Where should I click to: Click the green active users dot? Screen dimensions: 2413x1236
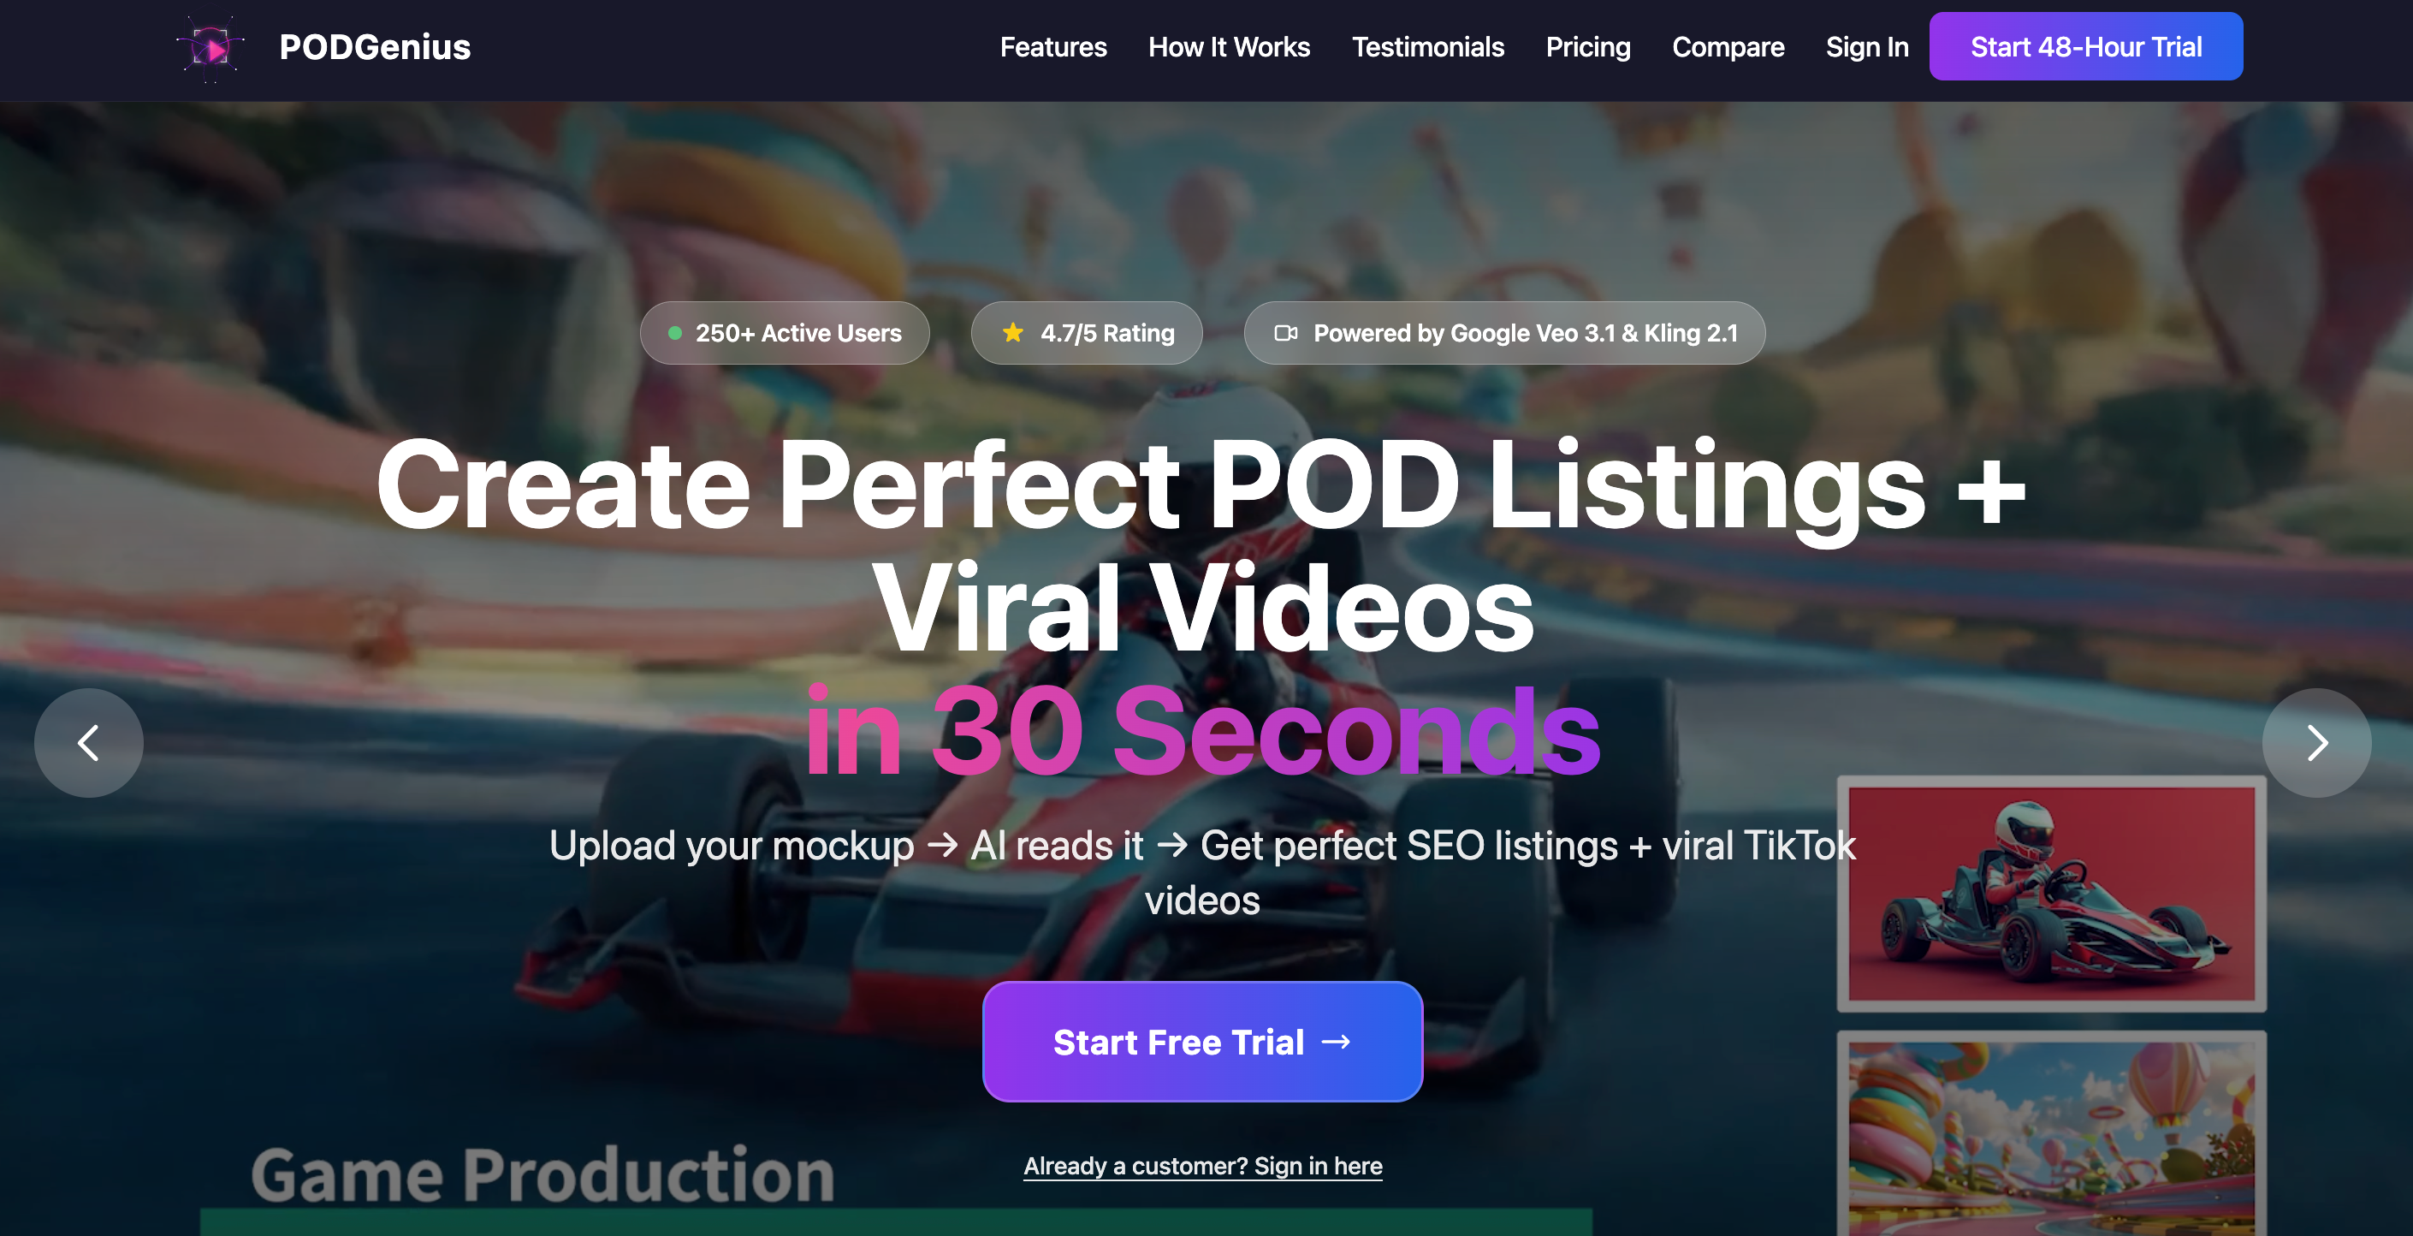[674, 333]
